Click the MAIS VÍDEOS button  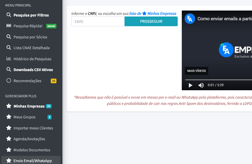[196, 71]
